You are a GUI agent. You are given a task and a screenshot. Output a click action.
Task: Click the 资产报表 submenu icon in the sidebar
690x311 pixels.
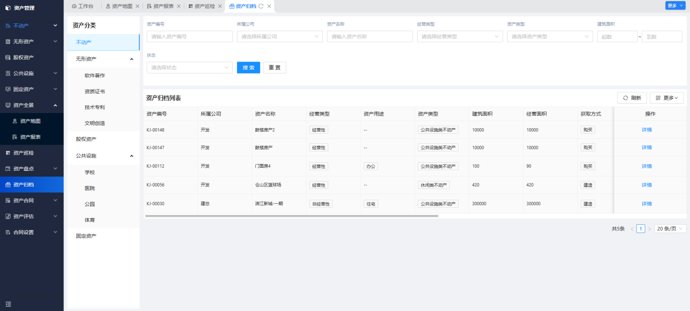tap(15, 137)
